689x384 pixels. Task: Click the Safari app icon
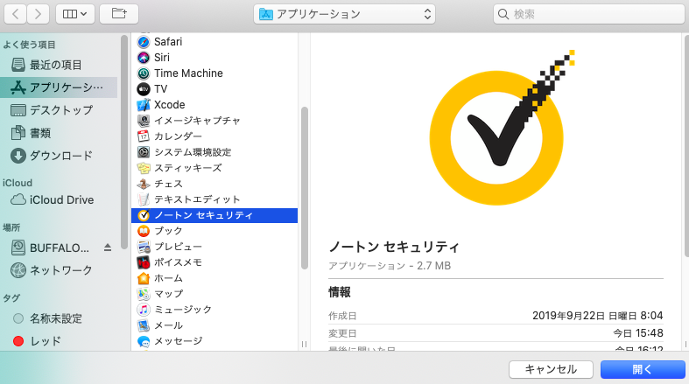(144, 42)
